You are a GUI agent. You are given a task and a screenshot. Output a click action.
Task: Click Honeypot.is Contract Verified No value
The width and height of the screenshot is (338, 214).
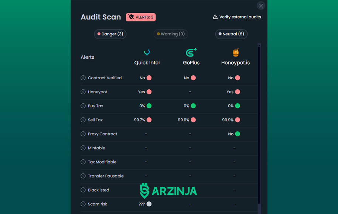(231, 78)
